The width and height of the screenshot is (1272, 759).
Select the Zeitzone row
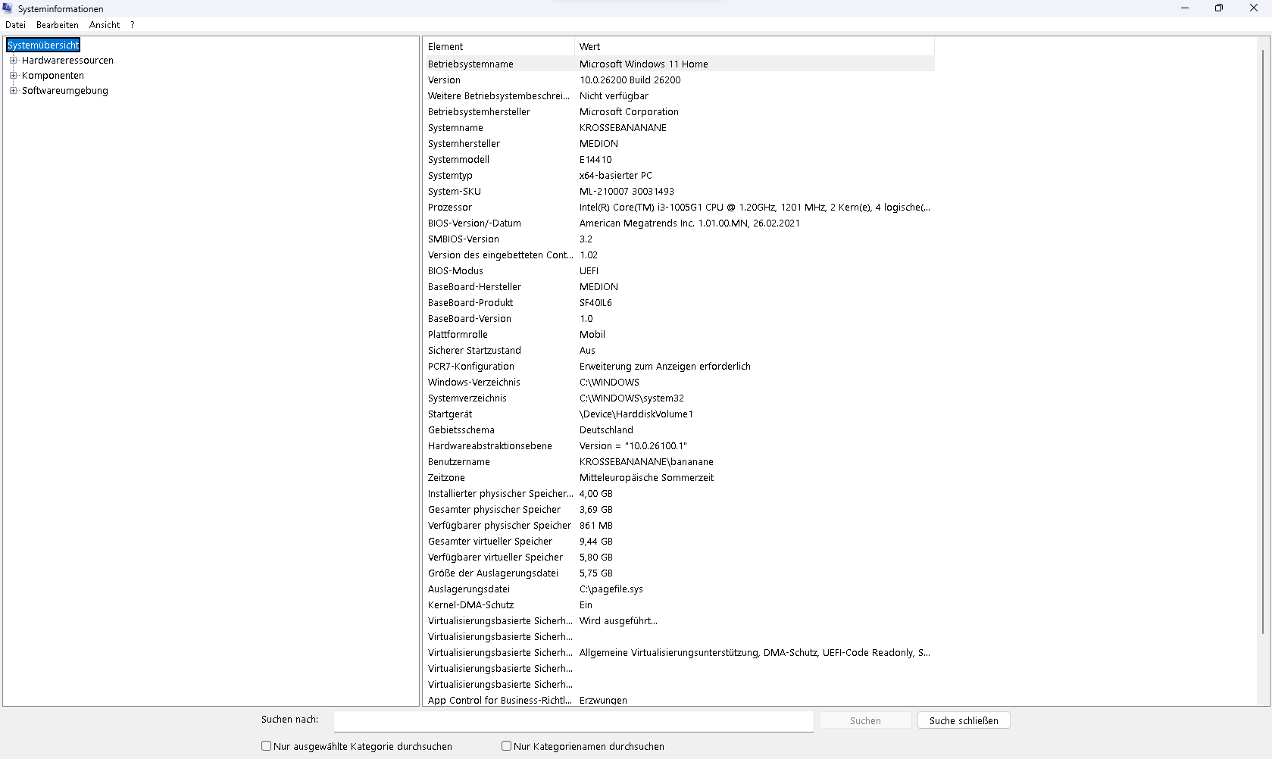coord(679,478)
